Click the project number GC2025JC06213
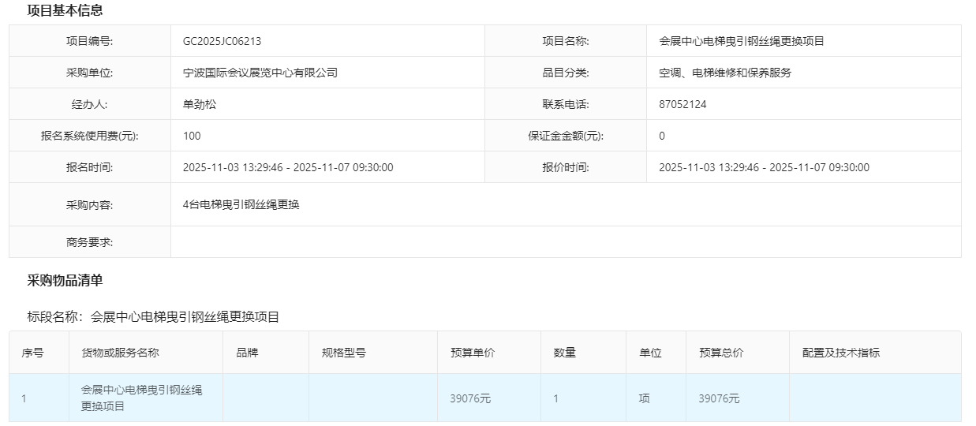The width and height of the screenshot is (976, 426). (222, 41)
